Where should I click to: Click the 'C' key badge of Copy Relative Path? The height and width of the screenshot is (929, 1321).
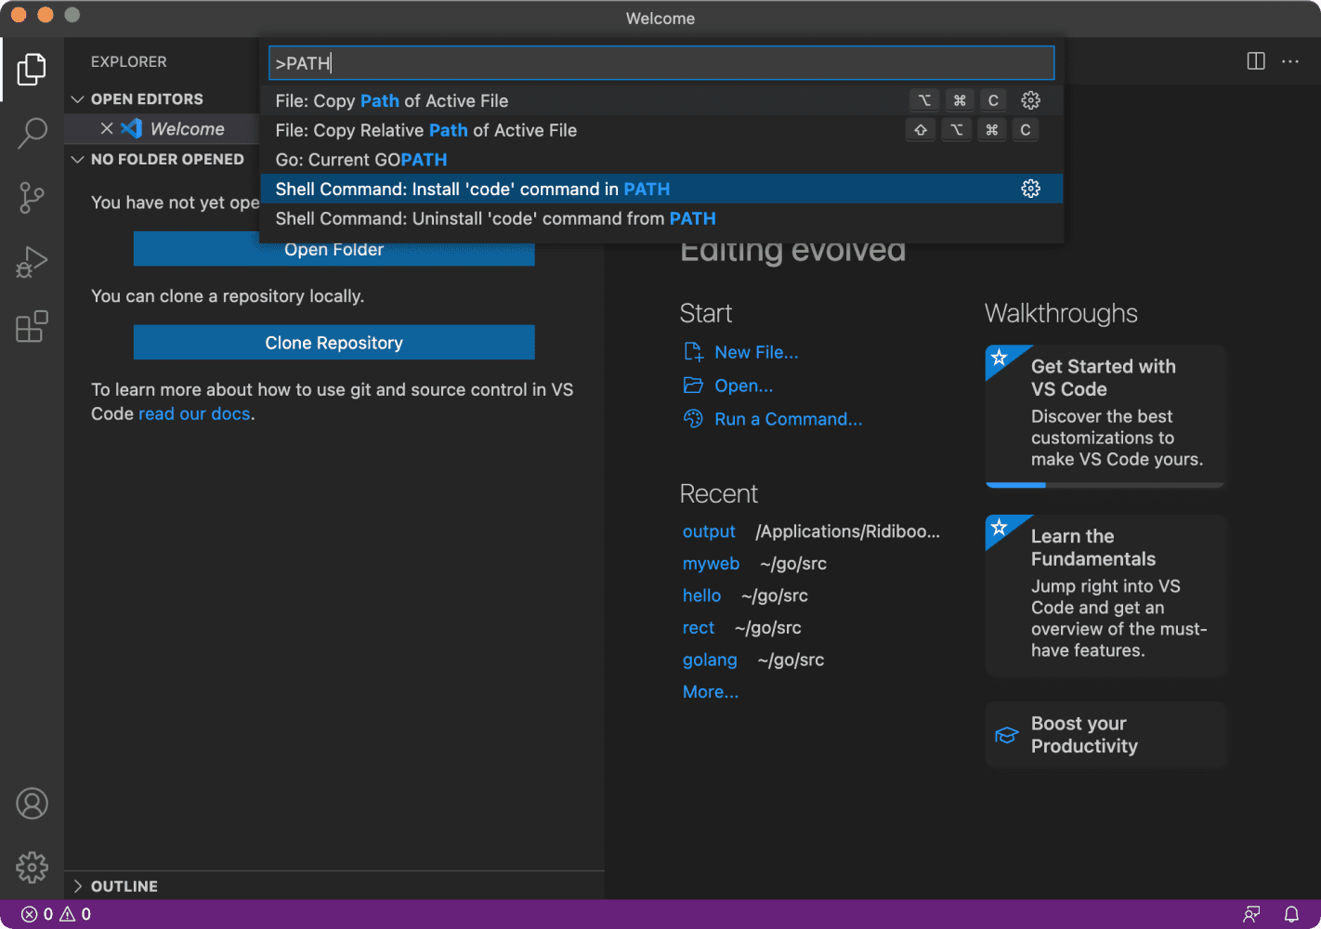[1026, 130]
